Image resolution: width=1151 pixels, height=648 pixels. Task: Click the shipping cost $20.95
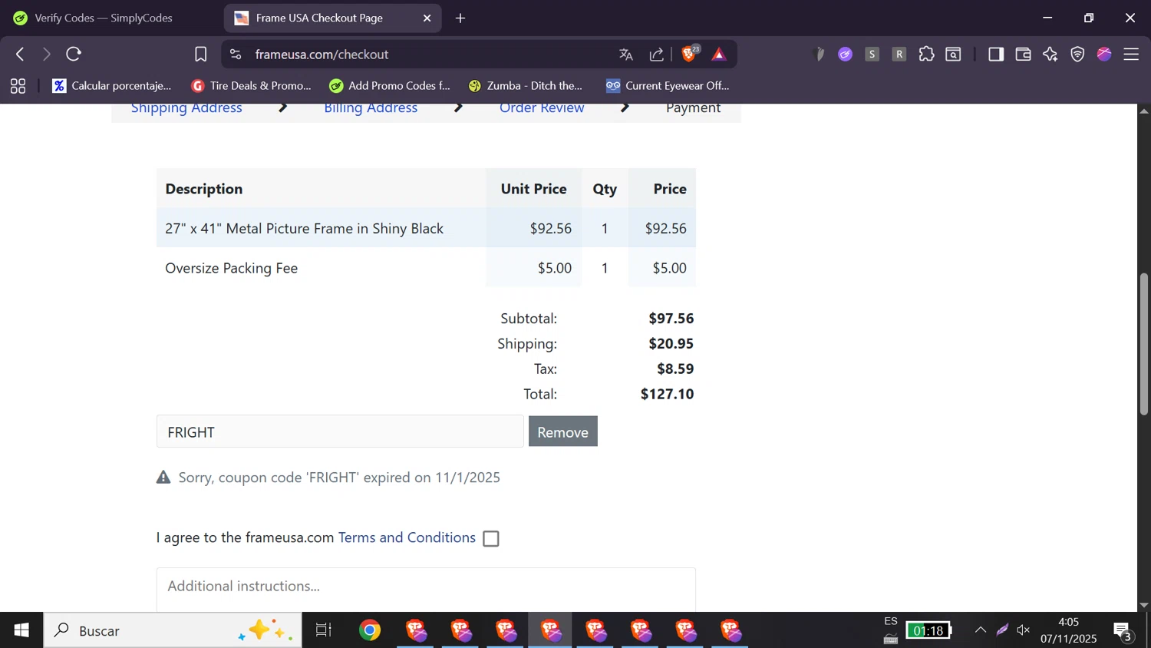pos(671,343)
